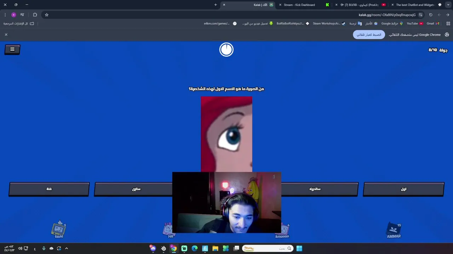Open the volume tray icon
Image resolution: width=453 pixels, height=254 pixels.
point(20,248)
